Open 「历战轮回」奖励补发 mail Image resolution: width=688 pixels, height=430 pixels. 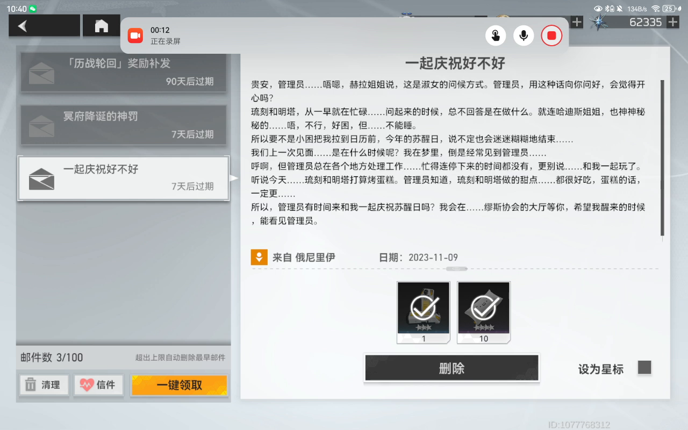pyautogui.click(x=124, y=72)
